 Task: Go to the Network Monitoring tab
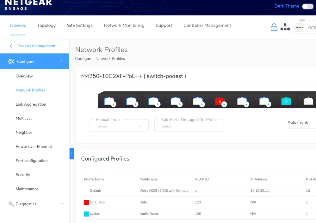[124, 25]
